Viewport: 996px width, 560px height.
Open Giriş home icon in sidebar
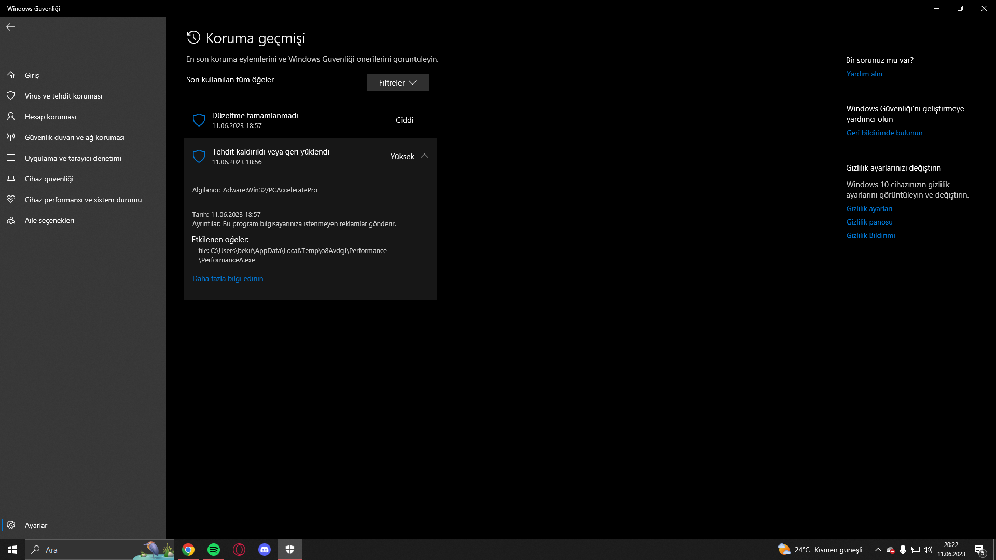11,75
